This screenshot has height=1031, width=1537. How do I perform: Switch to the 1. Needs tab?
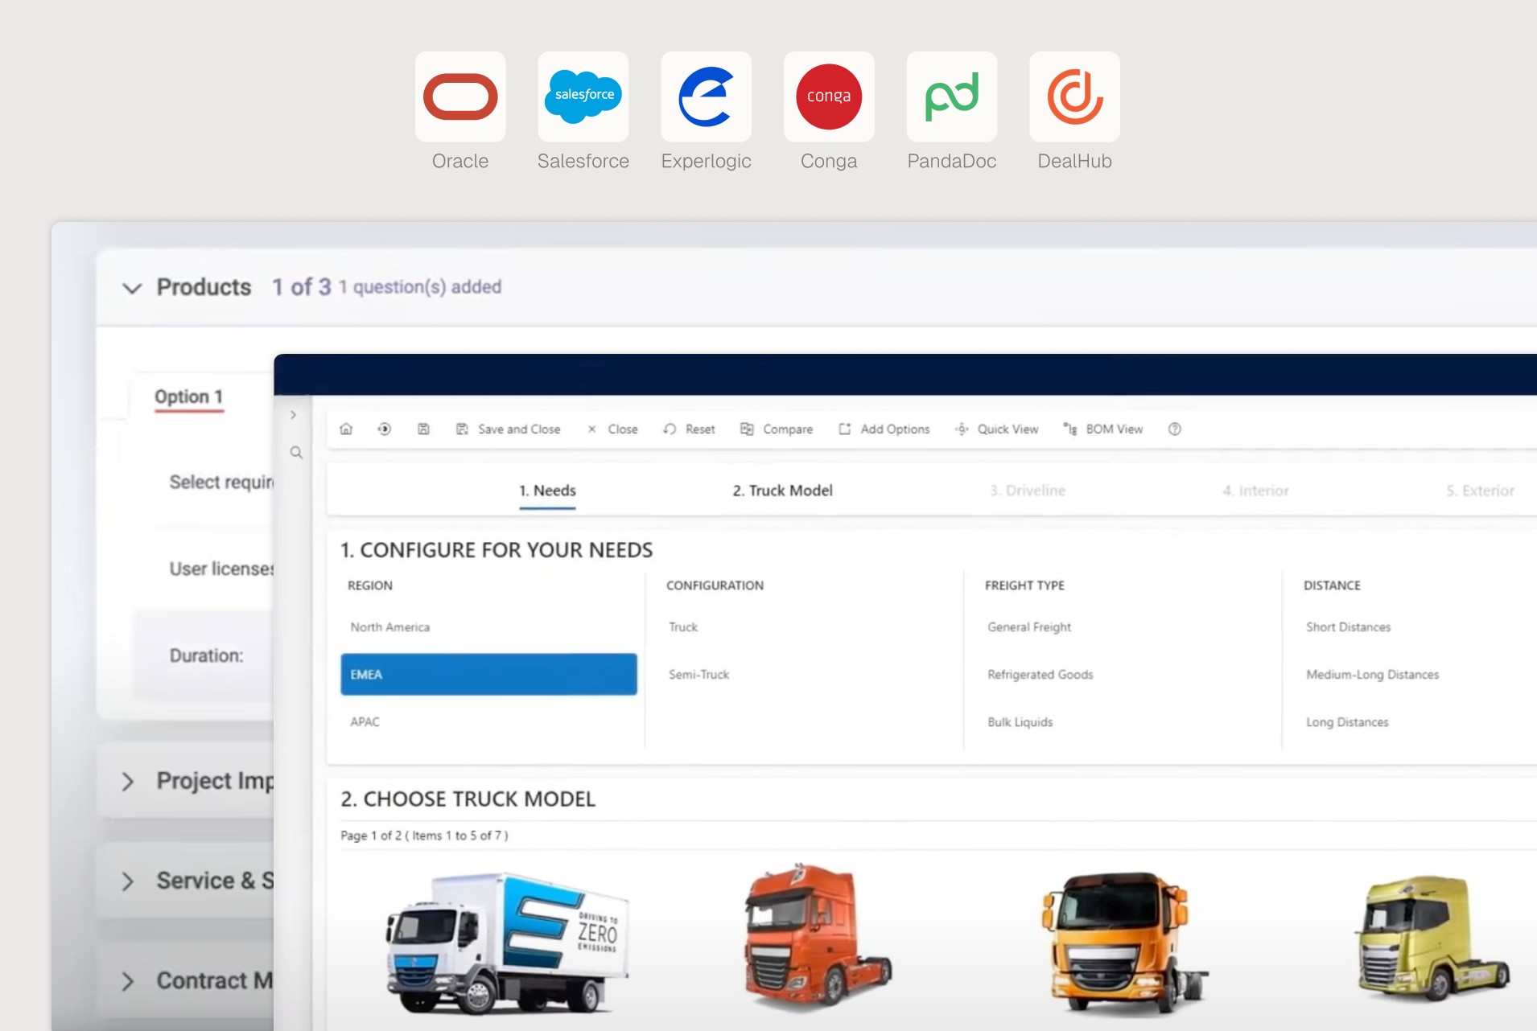547,491
